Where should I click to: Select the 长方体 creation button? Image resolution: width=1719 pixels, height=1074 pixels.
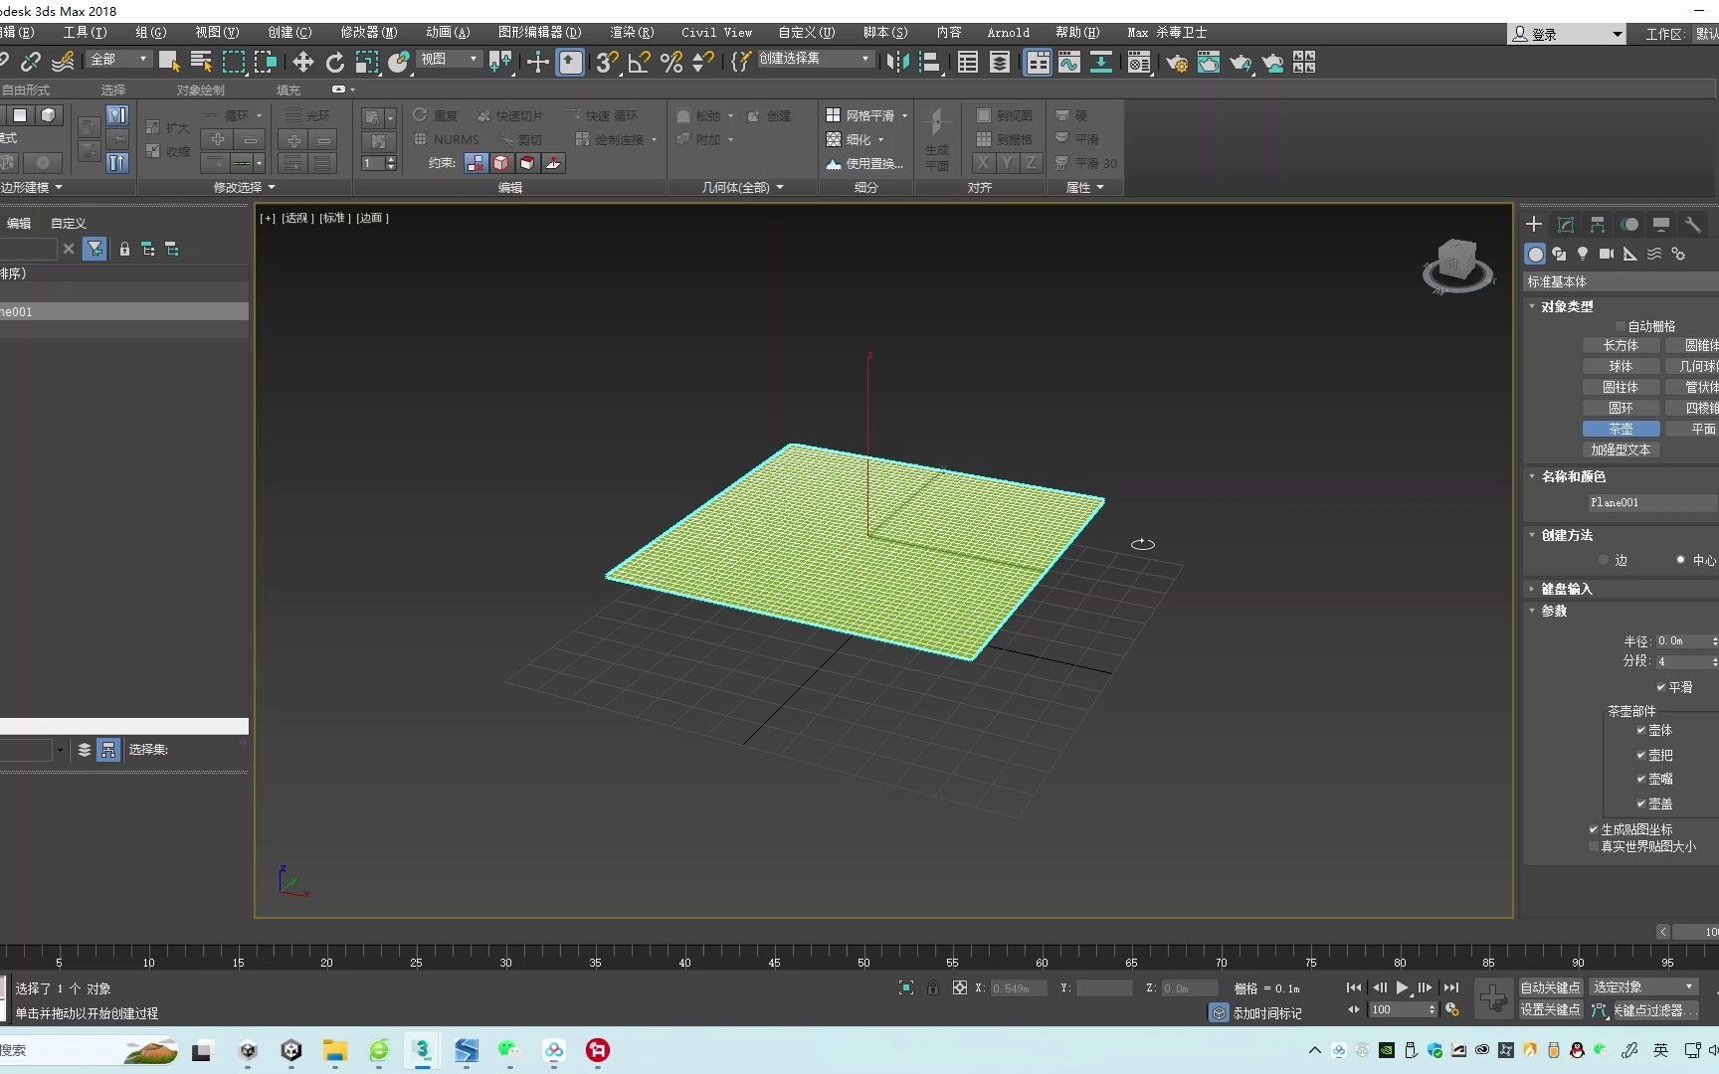[1621, 345]
